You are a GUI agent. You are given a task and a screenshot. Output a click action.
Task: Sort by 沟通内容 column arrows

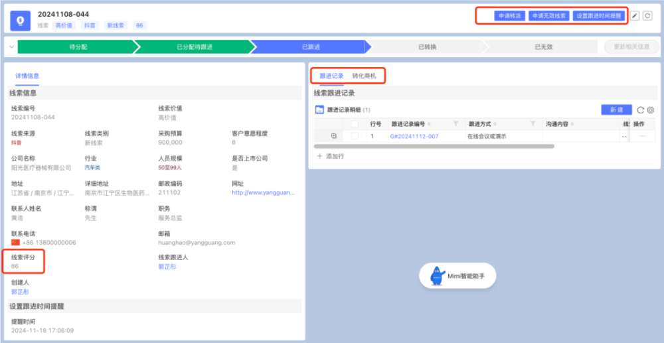[x=572, y=124]
